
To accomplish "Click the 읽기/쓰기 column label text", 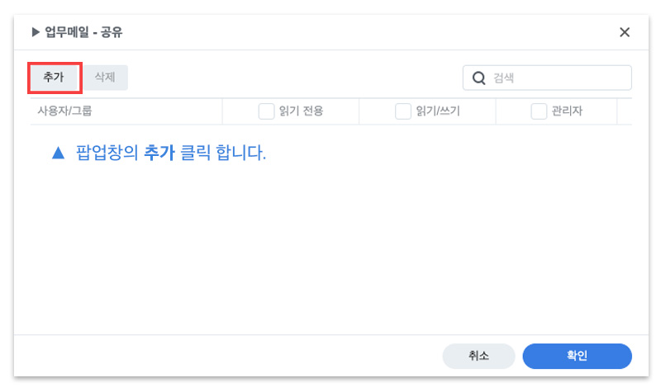I will [x=438, y=111].
